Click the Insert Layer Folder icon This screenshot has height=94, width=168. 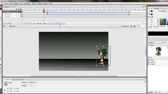pos(8,23)
